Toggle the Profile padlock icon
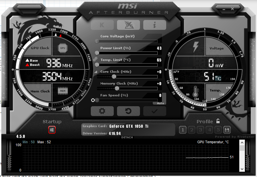Image resolution: width=257 pixels, height=177 pixels. tap(218, 121)
